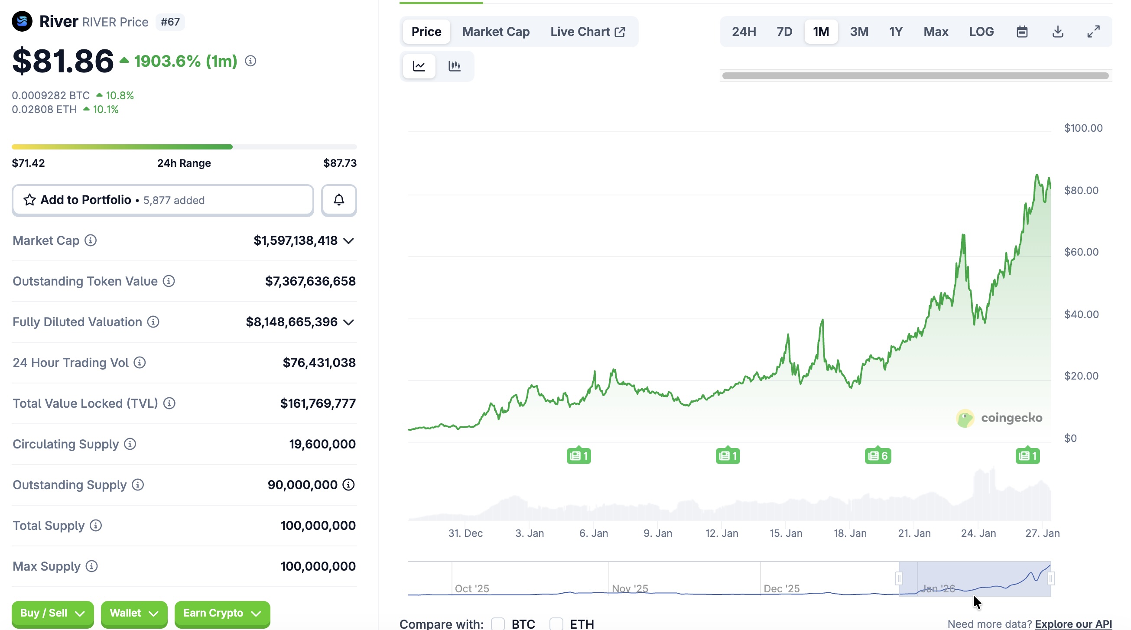Enable compare with BTC checkbox

click(x=497, y=624)
